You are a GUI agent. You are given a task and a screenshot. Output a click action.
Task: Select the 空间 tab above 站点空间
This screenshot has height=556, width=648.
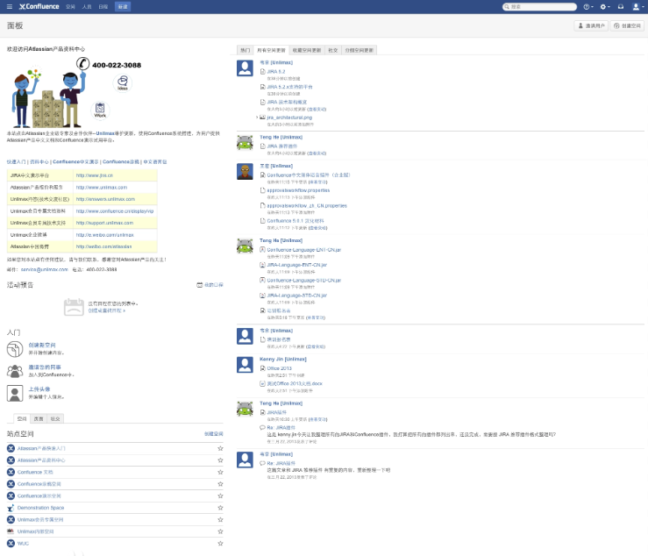pos(22,419)
